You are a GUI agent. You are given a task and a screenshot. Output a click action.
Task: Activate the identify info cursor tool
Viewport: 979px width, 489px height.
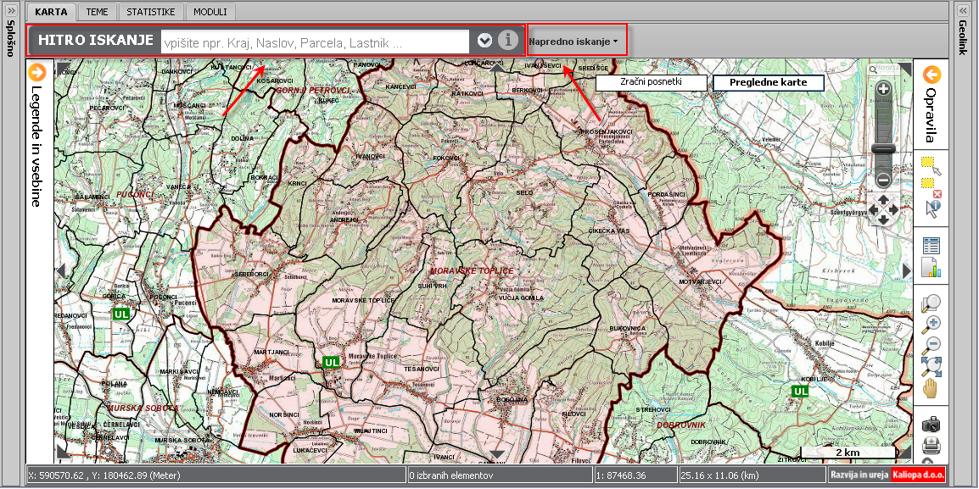pos(931,207)
